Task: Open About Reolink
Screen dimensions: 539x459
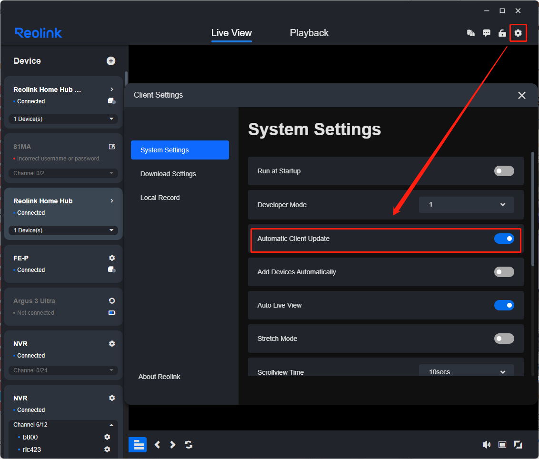Action: (x=159, y=377)
